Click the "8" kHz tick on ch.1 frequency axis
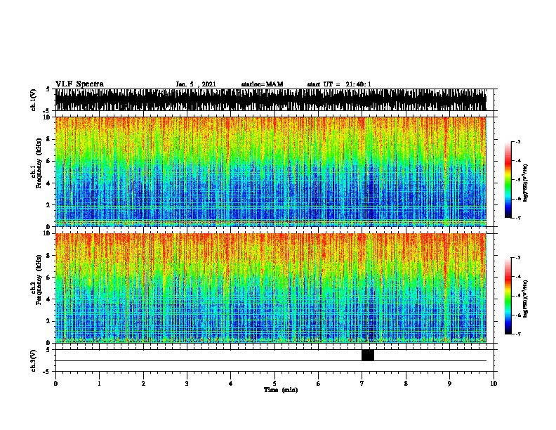556x430 pixels. [48, 139]
